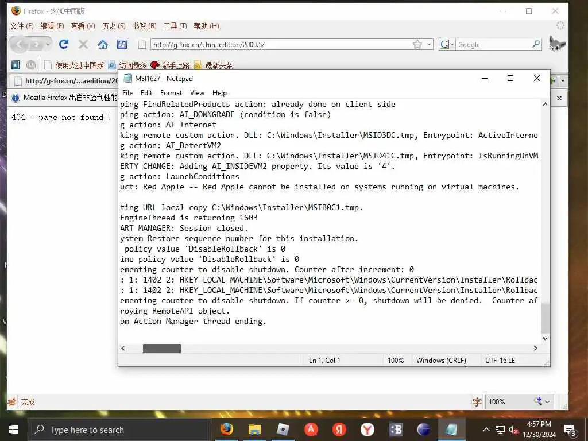Open the Yandex Browser Y taskbar icon
The height and width of the screenshot is (441, 588).
pos(367,430)
